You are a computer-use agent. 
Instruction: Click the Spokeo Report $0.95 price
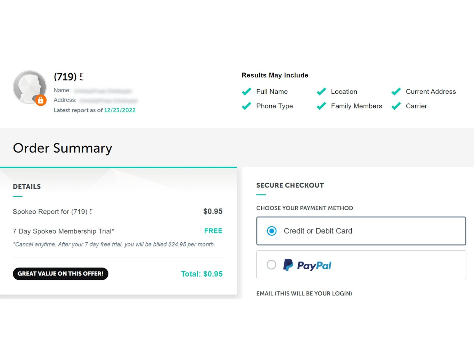coord(213,211)
